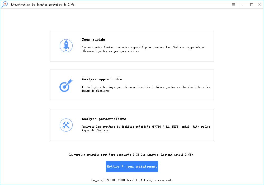Click the Copyright 2011-2018 Rcysoft text
The width and height of the screenshot is (264, 185).
tap(131, 180)
